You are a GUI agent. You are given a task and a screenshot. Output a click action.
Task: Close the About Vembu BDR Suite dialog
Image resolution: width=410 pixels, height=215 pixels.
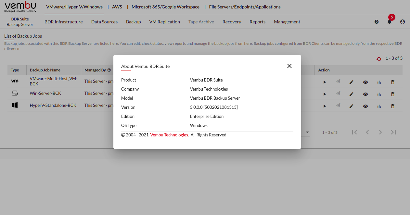click(x=289, y=66)
